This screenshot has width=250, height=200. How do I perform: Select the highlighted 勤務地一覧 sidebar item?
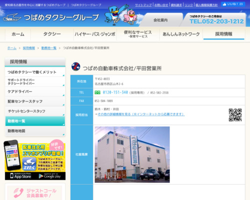tap(35, 121)
